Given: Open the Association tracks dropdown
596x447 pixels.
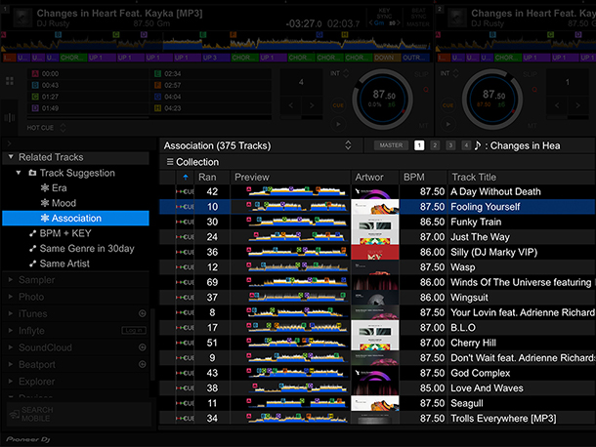Looking at the screenshot, I should 348,145.
